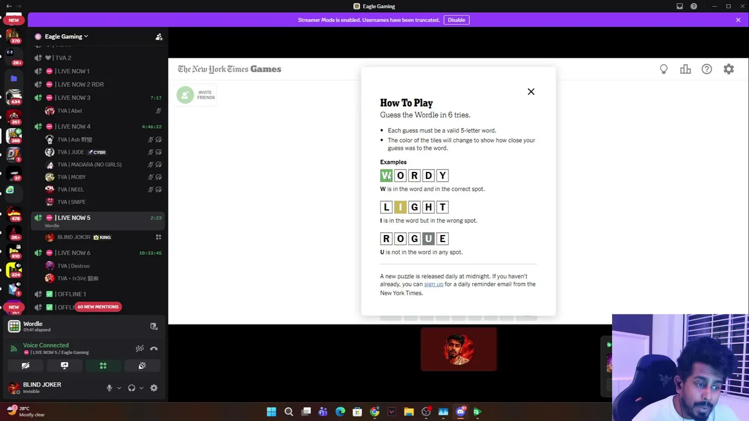Jump to 60 New Mentions
This screenshot has width=749, height=421.
click(x=98, y=307)
